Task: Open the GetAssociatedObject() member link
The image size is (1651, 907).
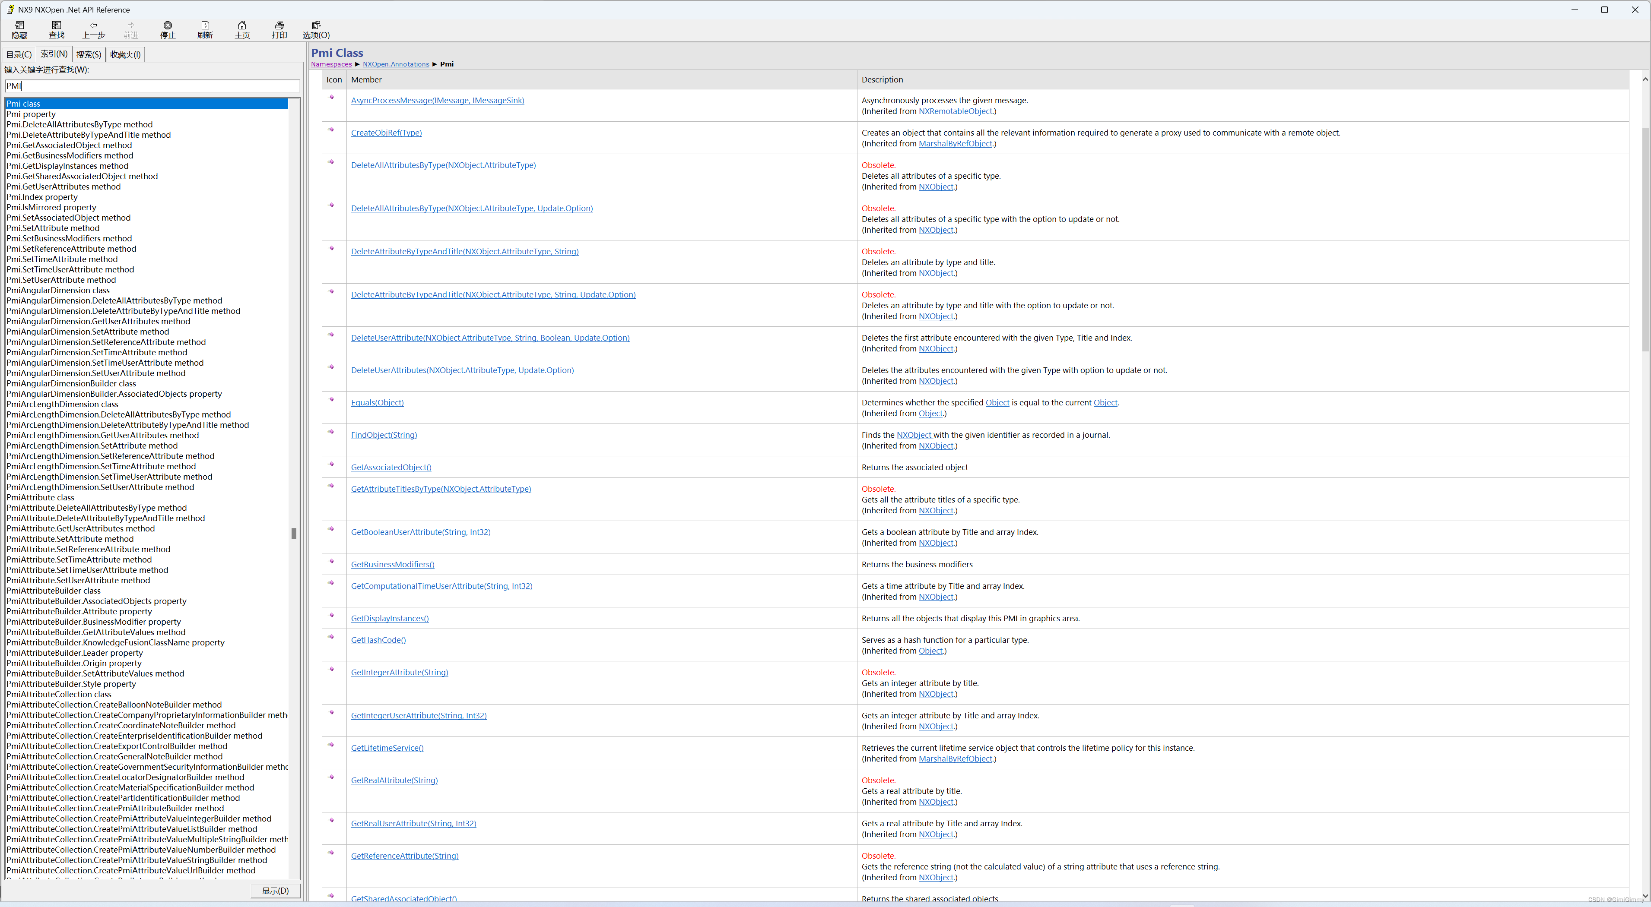Action: 391,468
